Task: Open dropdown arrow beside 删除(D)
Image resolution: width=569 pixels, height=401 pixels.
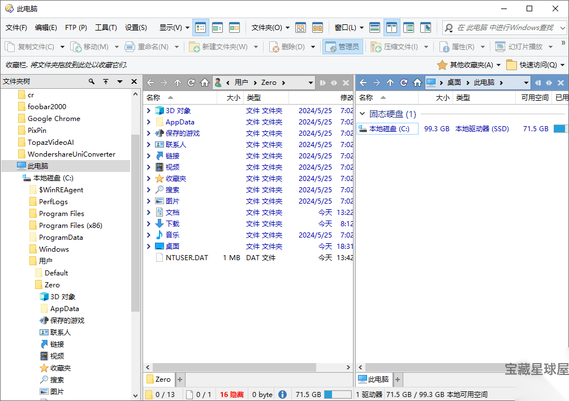Action: (313, 47)
